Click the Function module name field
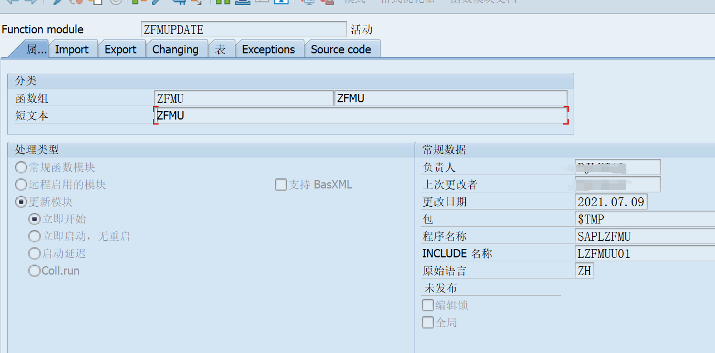This screenshot has height=353, width=715. [244, 29]
